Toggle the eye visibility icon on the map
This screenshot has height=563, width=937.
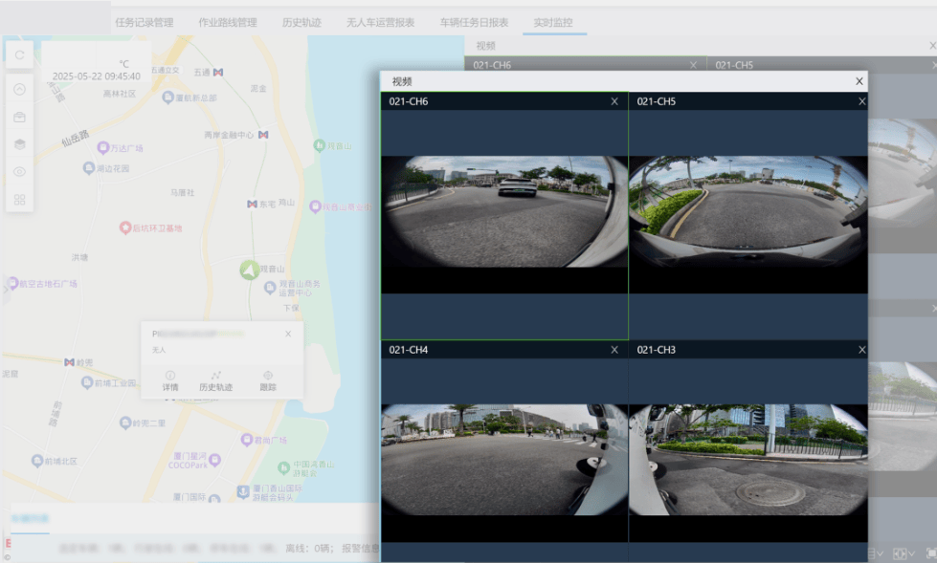point(19,172)
